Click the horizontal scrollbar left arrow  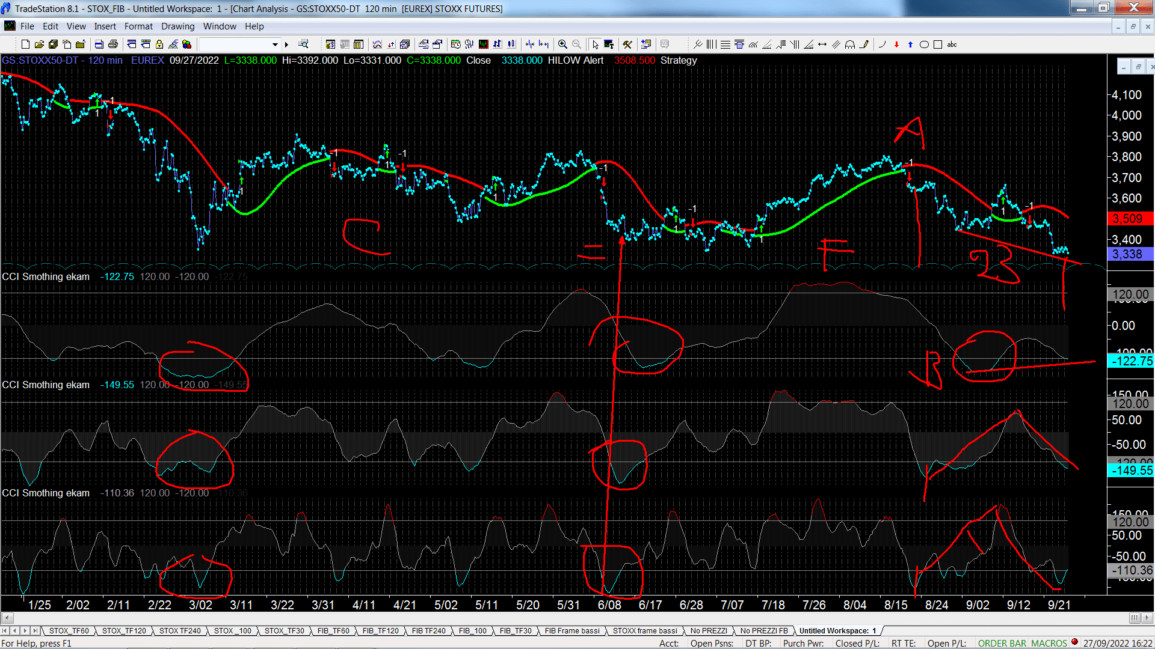[x=7, y=618]
